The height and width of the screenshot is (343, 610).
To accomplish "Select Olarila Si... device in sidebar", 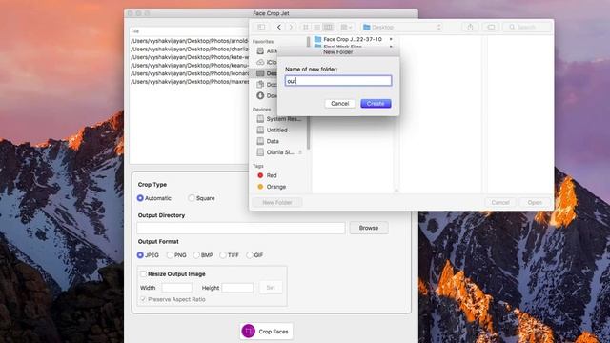I will [276, 152].
